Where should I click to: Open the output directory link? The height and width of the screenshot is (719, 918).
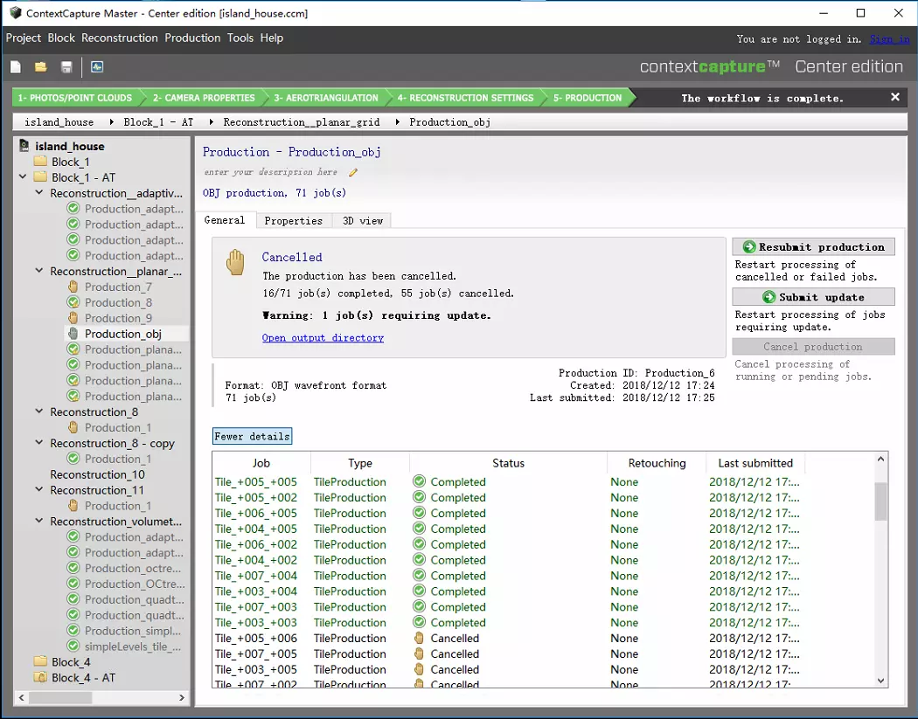(323, 337)
